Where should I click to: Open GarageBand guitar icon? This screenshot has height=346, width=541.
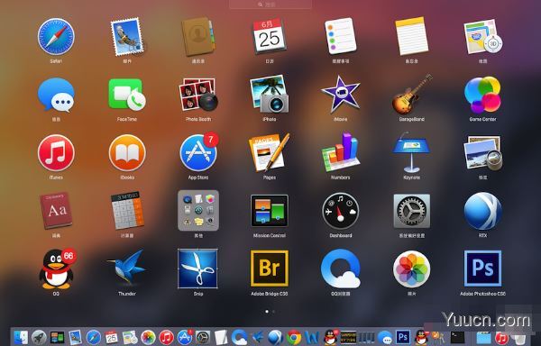412,95
